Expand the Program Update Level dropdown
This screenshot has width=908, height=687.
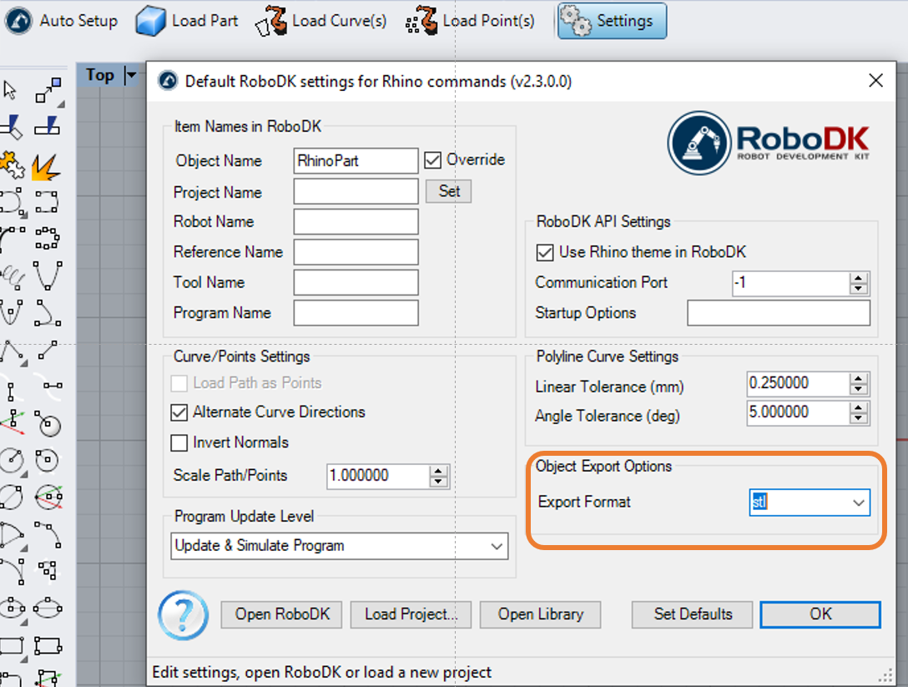tap(497, 547)
